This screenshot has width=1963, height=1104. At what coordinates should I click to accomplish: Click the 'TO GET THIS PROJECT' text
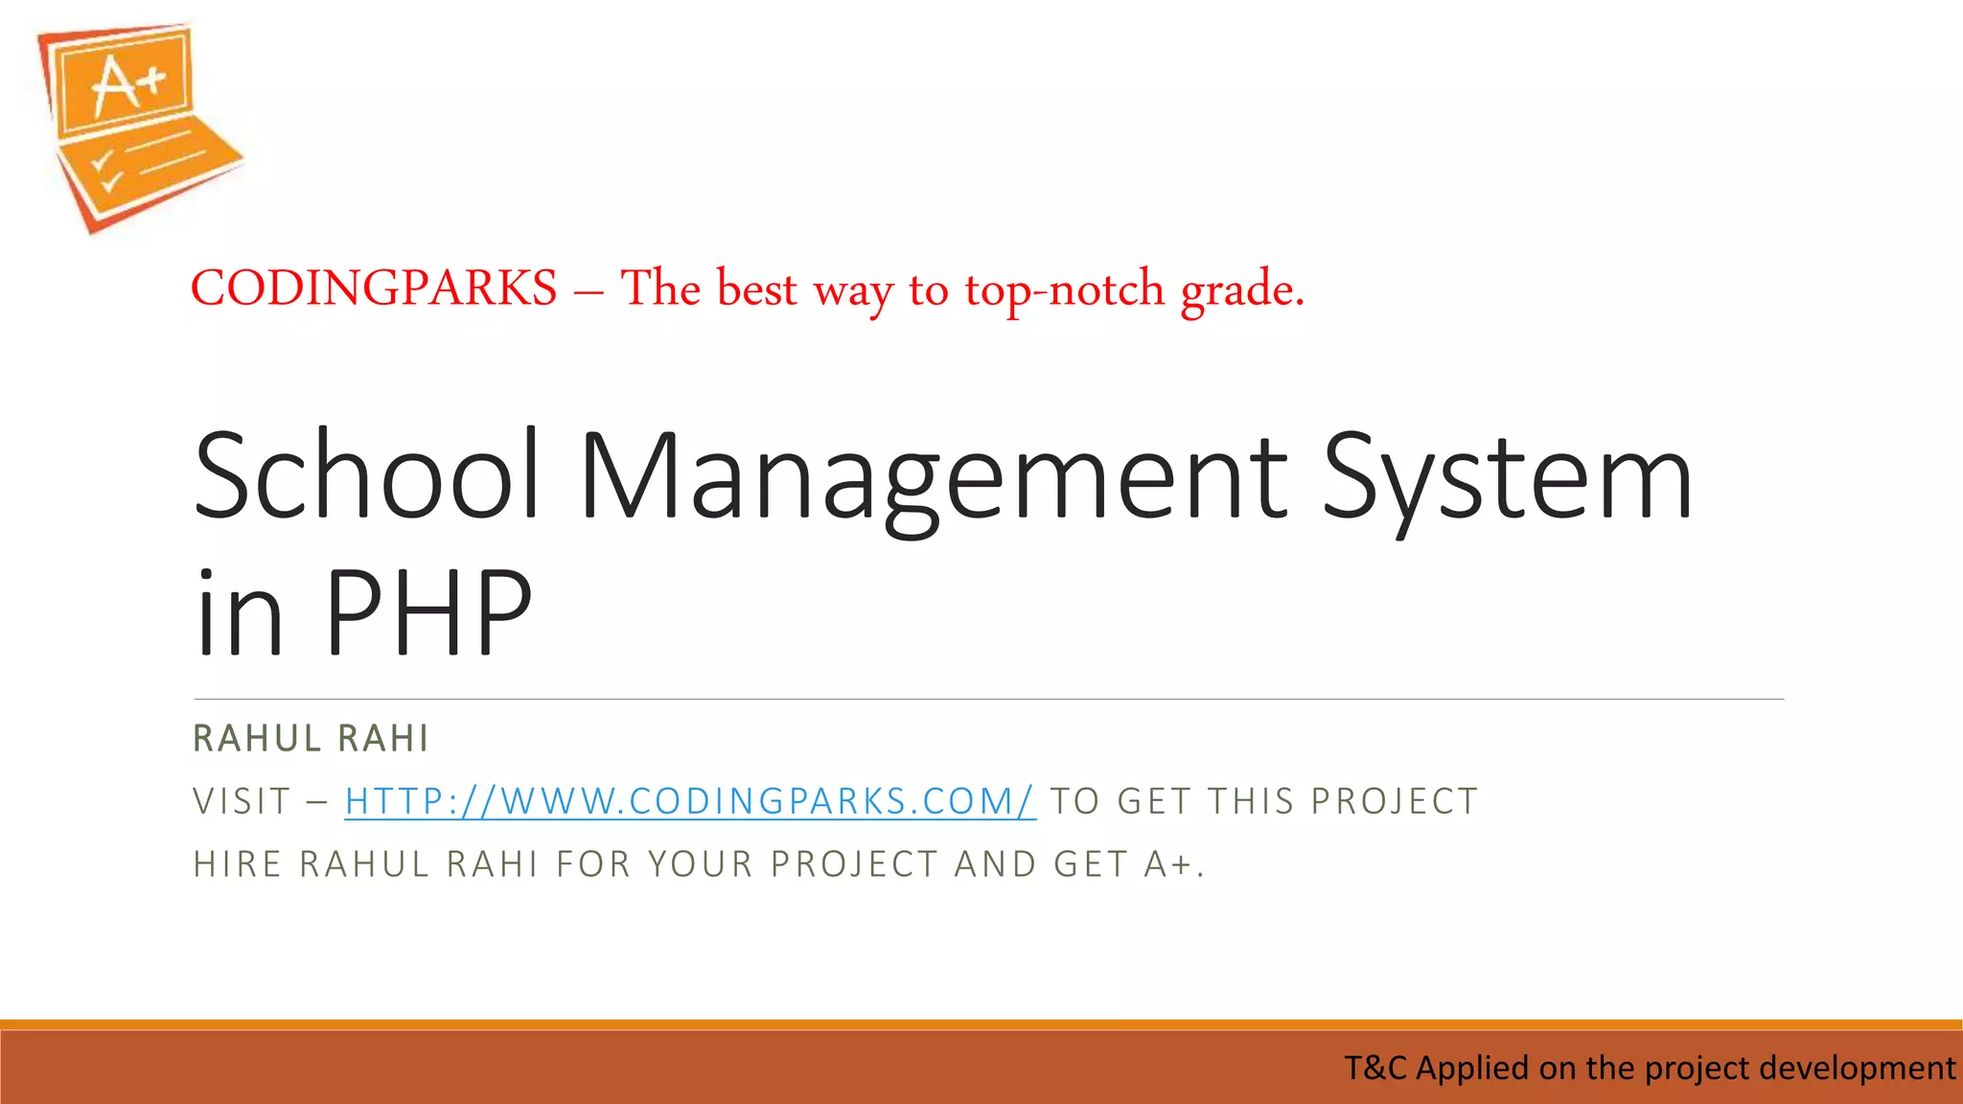tap(1264, 801)
